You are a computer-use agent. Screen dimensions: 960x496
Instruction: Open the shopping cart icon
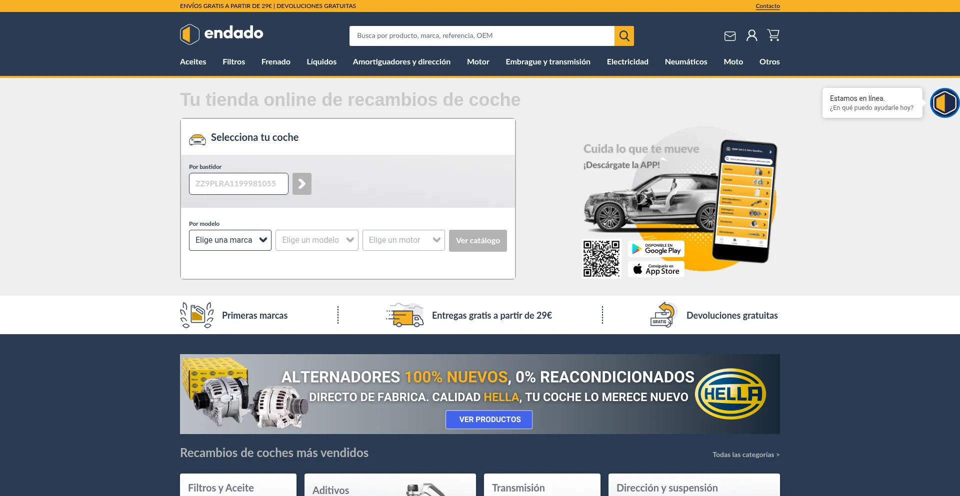click(x=773, y=35)
